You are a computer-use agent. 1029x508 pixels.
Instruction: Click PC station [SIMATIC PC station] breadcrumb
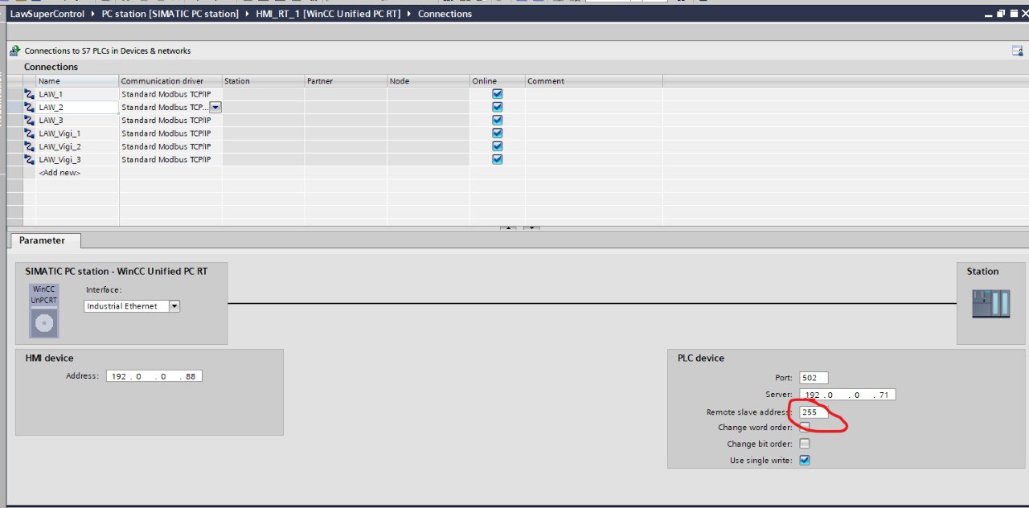coord(170,14)
